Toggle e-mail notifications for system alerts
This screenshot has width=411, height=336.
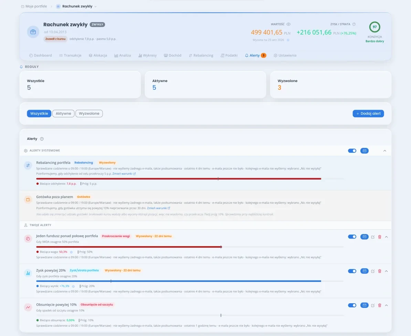point(364,151)
